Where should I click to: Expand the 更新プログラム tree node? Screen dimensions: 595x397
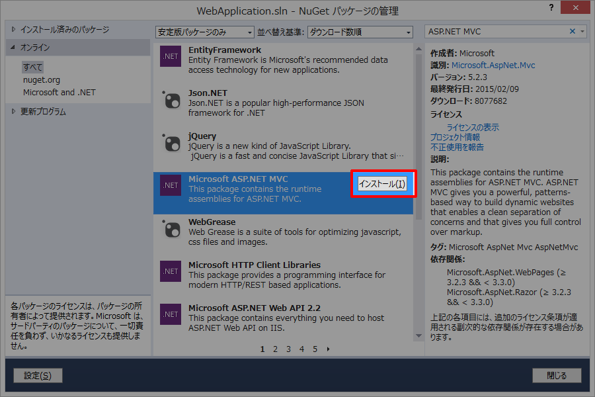14,111
